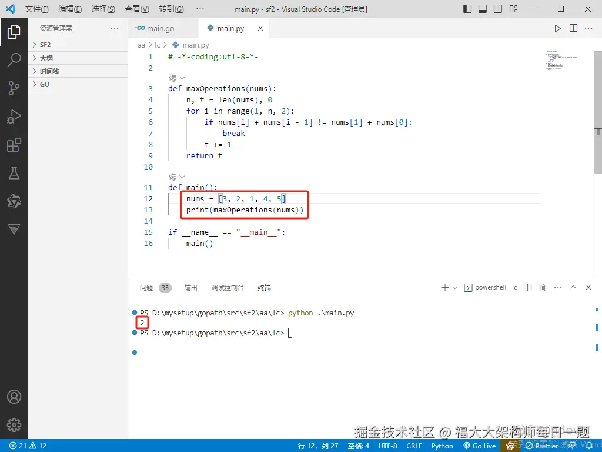Open the Explorer view in activity bar

point(14,32)
